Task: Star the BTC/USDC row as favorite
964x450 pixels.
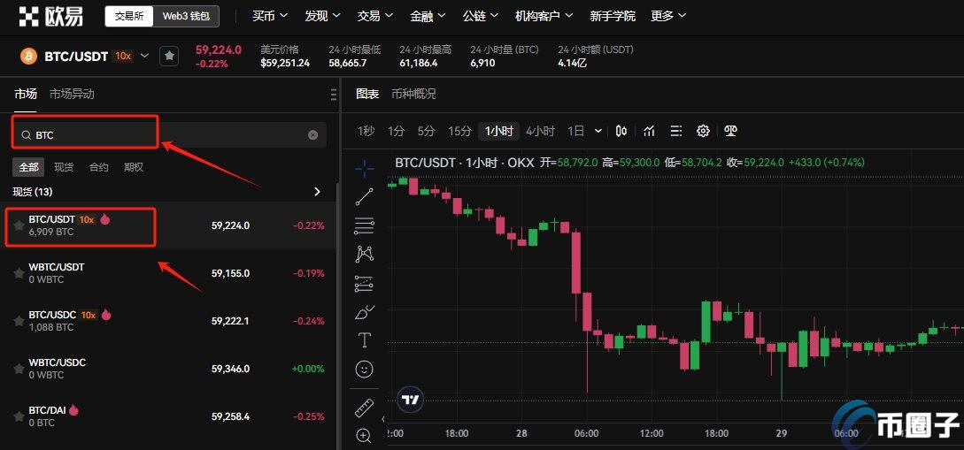Action: point(19,321)
